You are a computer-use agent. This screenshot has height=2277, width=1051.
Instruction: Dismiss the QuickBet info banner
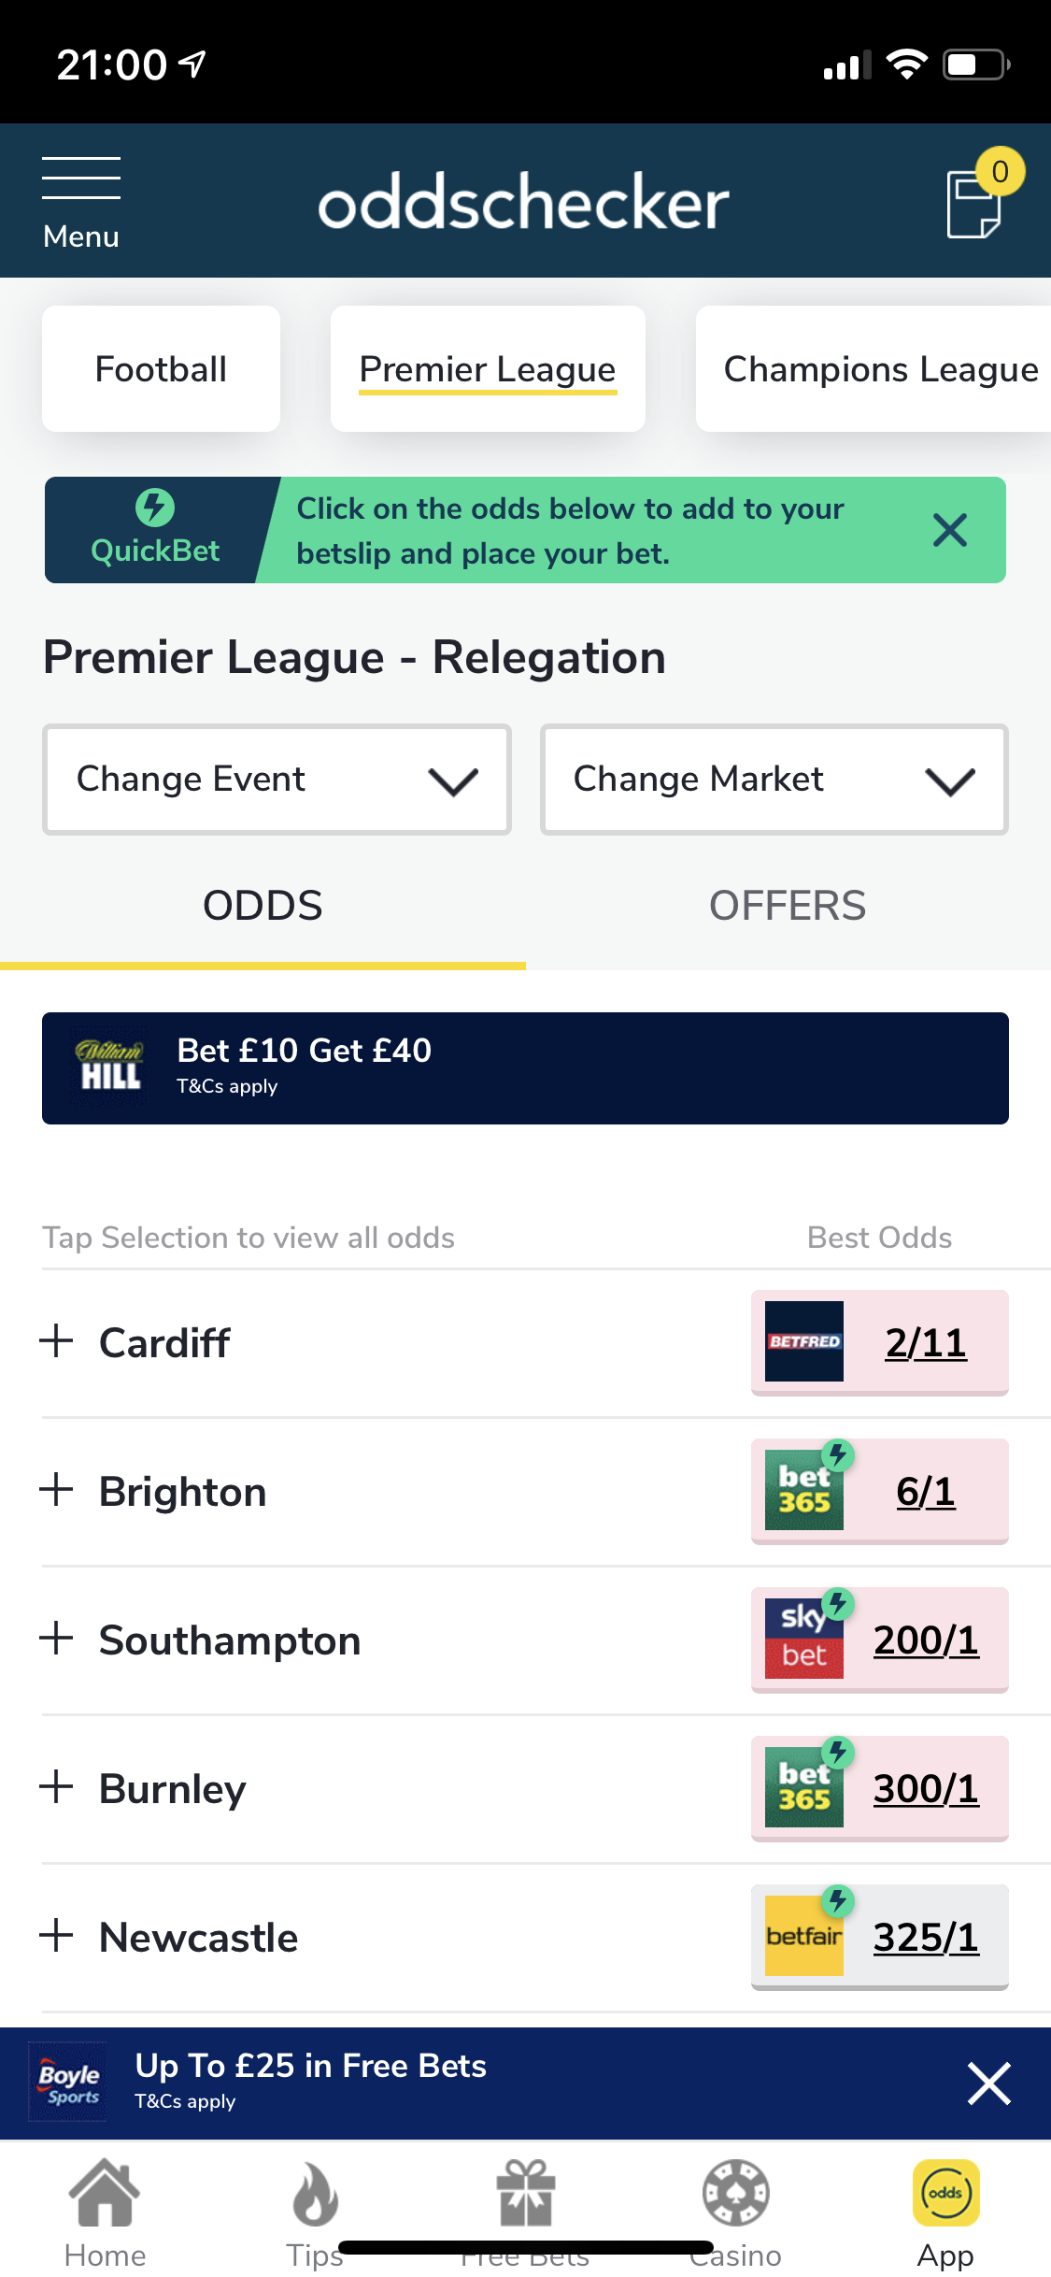950,530
